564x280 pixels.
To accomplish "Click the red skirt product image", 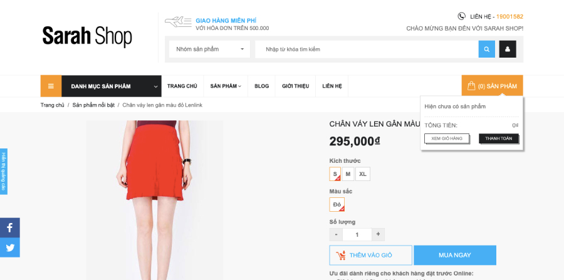I will [155, 200].
